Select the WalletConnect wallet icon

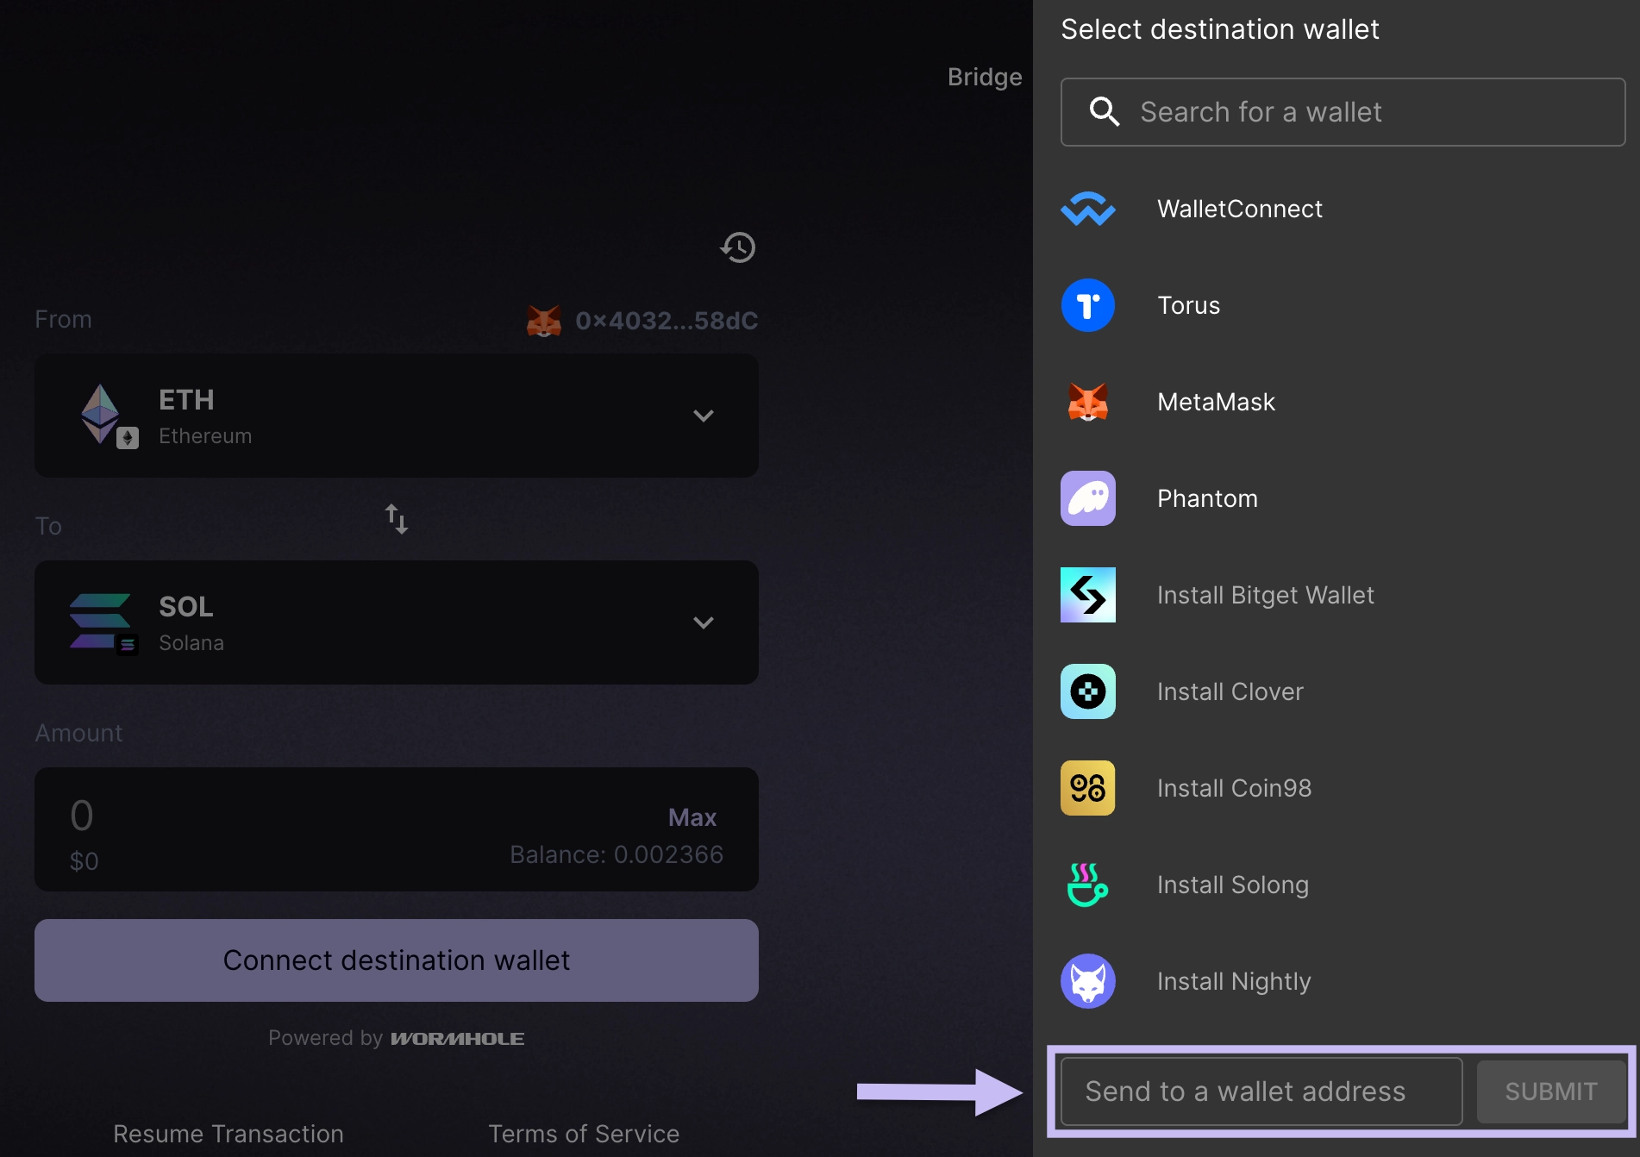pyautogui.click(x=1087, y=209)
